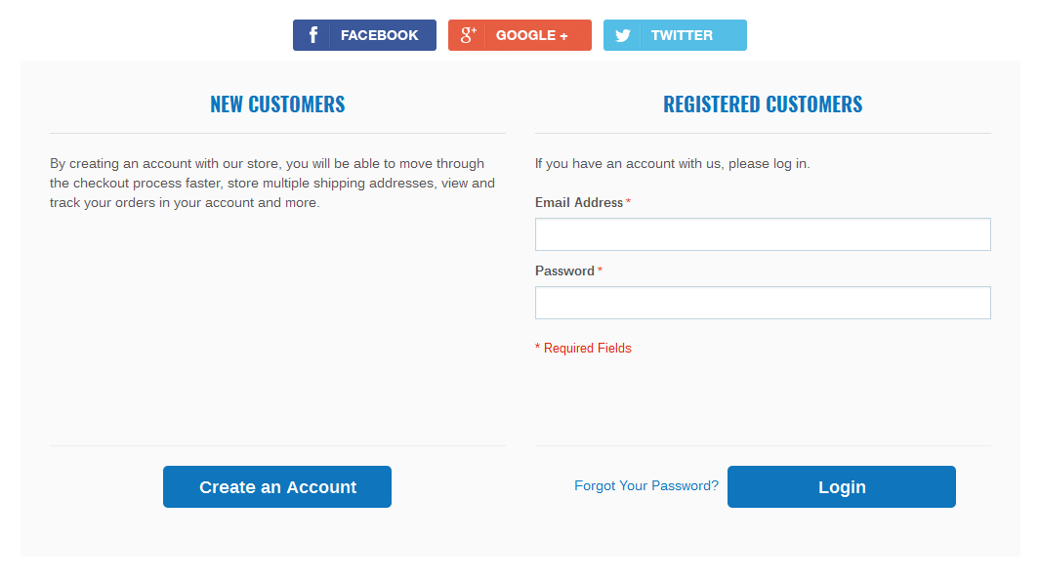Click the Facebook "f" logo icon

coord(312,35)
